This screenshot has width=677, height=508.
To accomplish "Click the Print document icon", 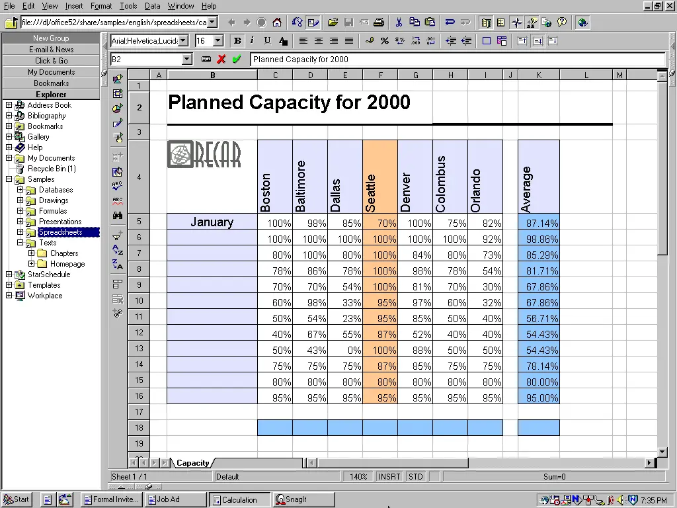I will point(379,22).
